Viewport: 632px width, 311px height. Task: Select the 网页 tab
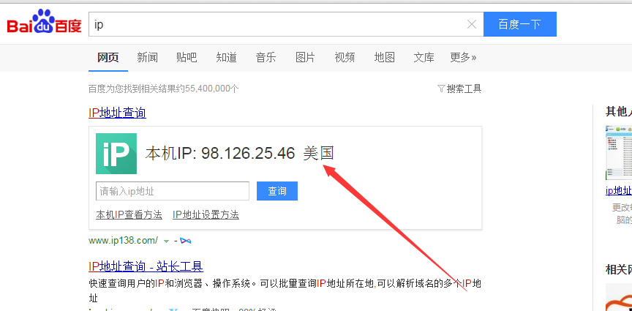coord(108,58)
